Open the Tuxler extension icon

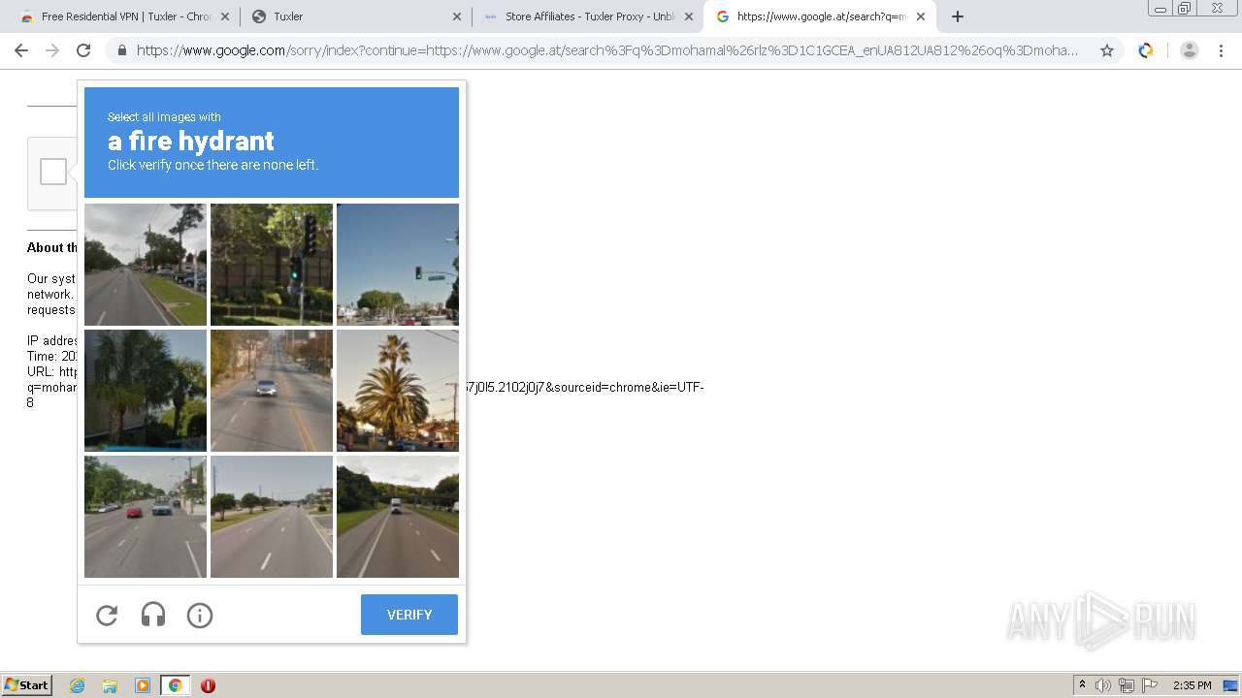(1146, 50)
